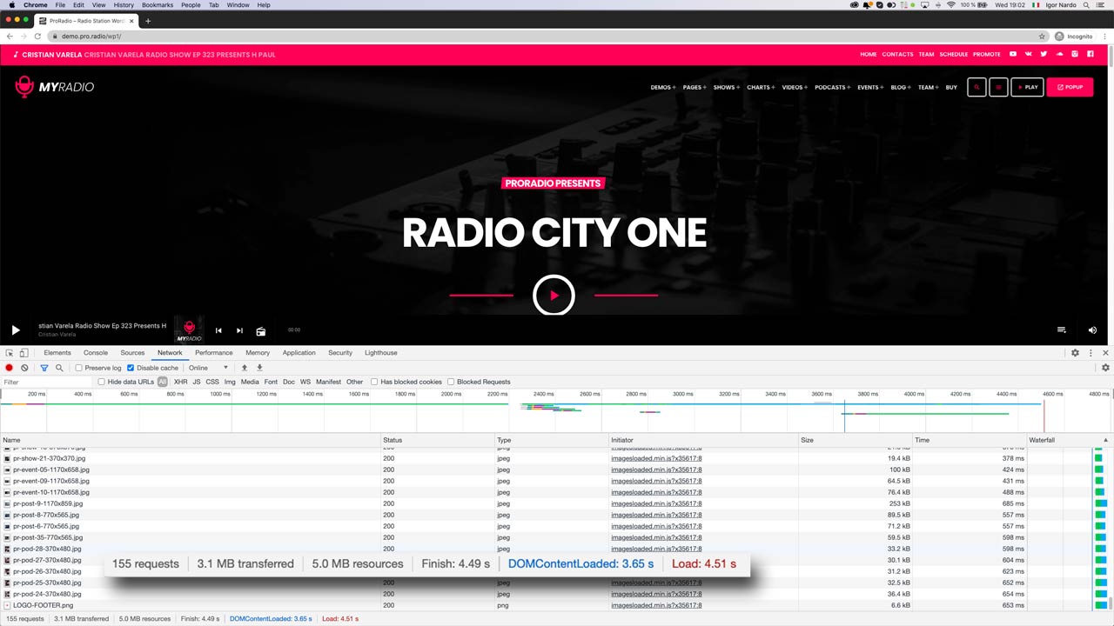The image size is (1114, 626).
Task: Click the website search icon button
Action: (976, 87)
